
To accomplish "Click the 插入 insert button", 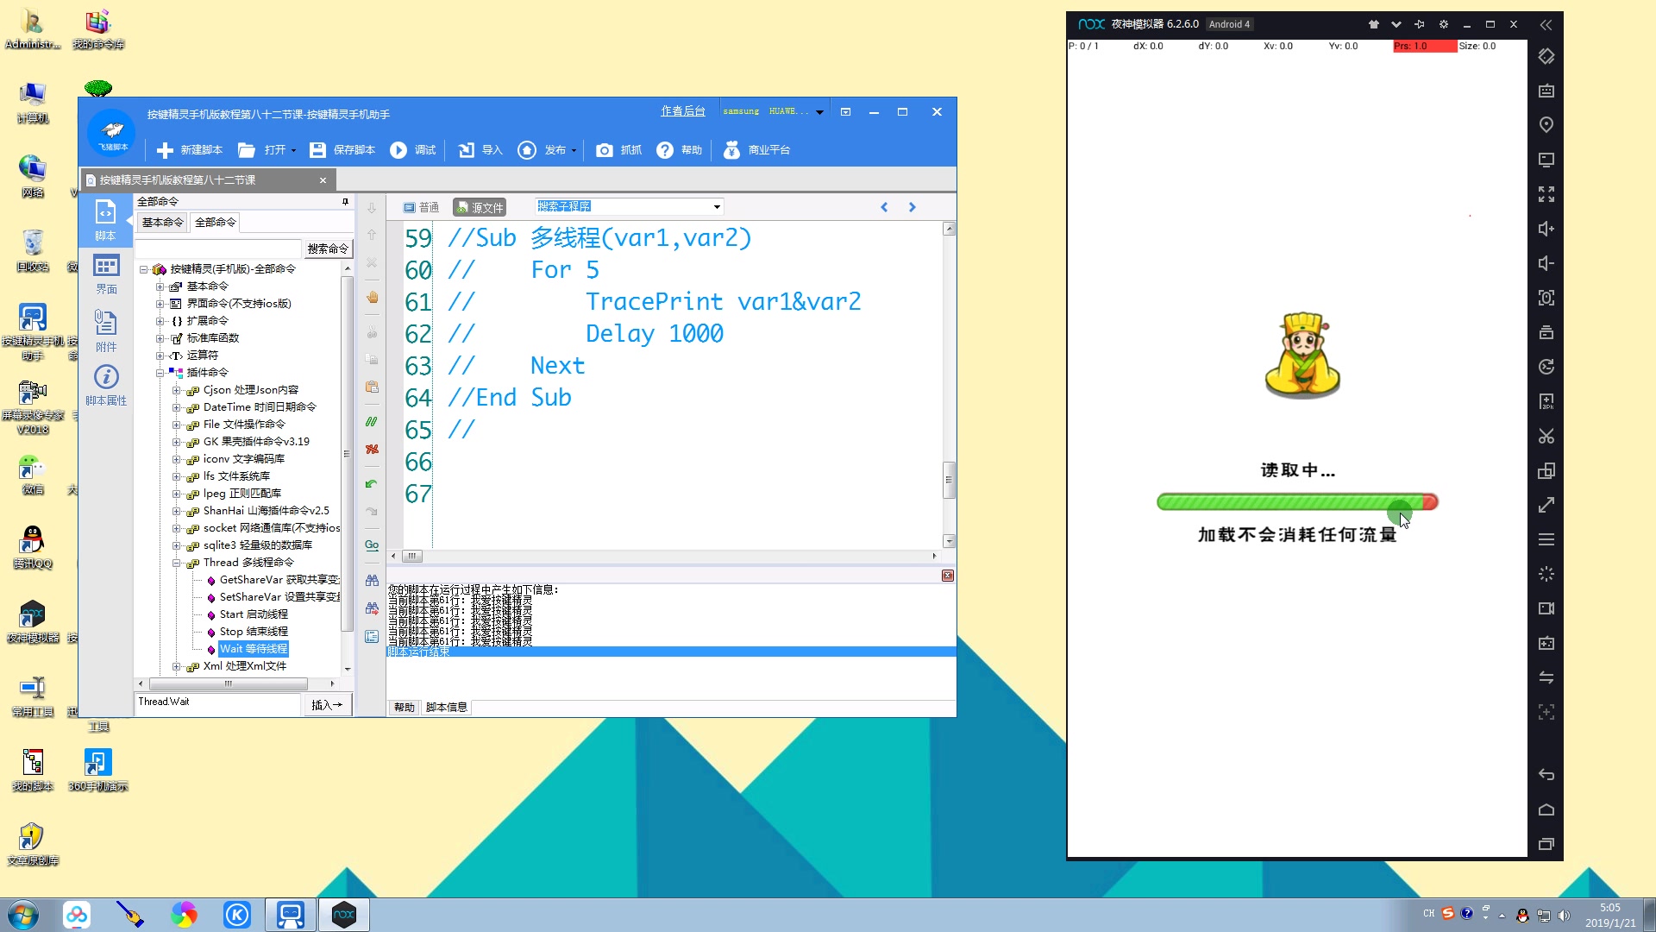I will tap(327, 705).
